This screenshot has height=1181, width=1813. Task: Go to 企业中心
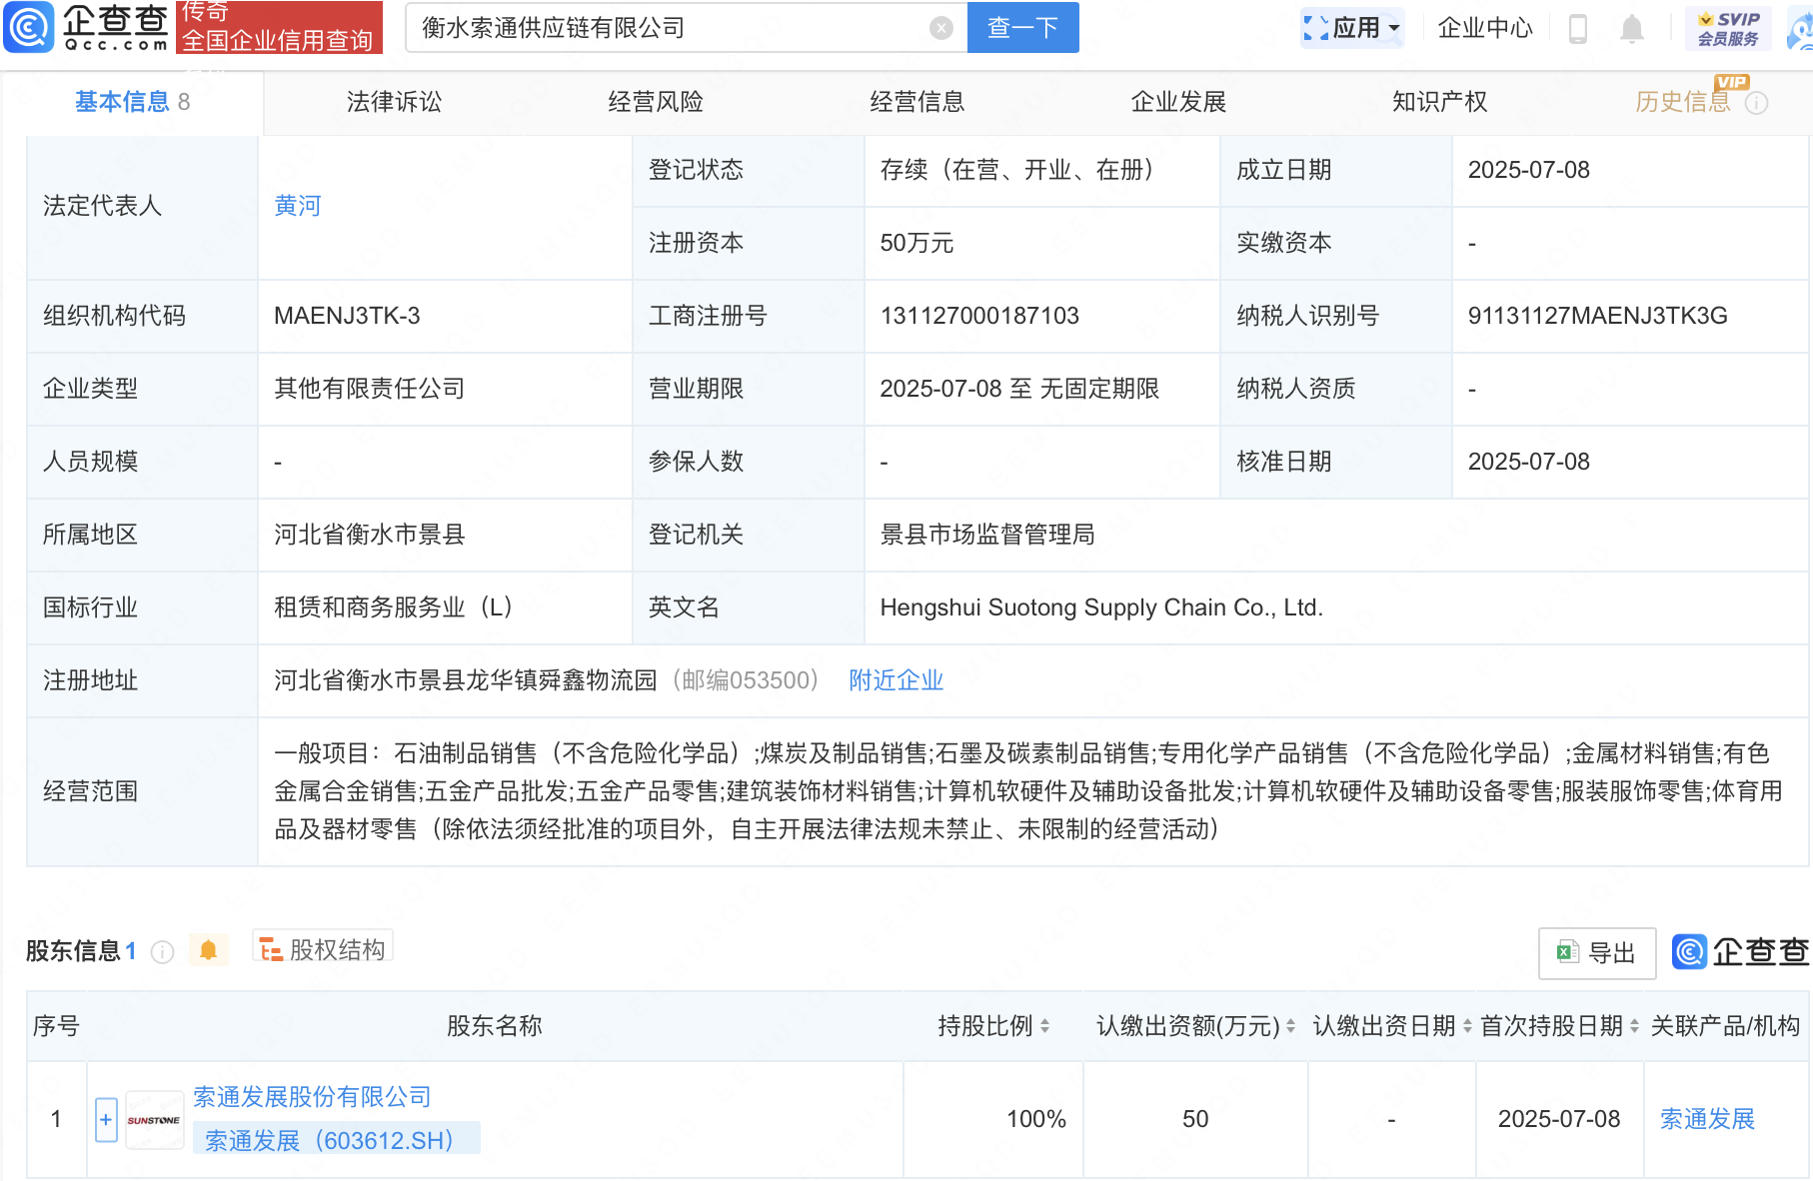(x=1484, y=28)
